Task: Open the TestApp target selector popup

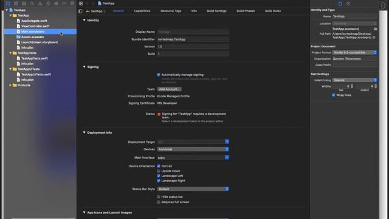Action: pyautogui.click(x=96, y=11)
